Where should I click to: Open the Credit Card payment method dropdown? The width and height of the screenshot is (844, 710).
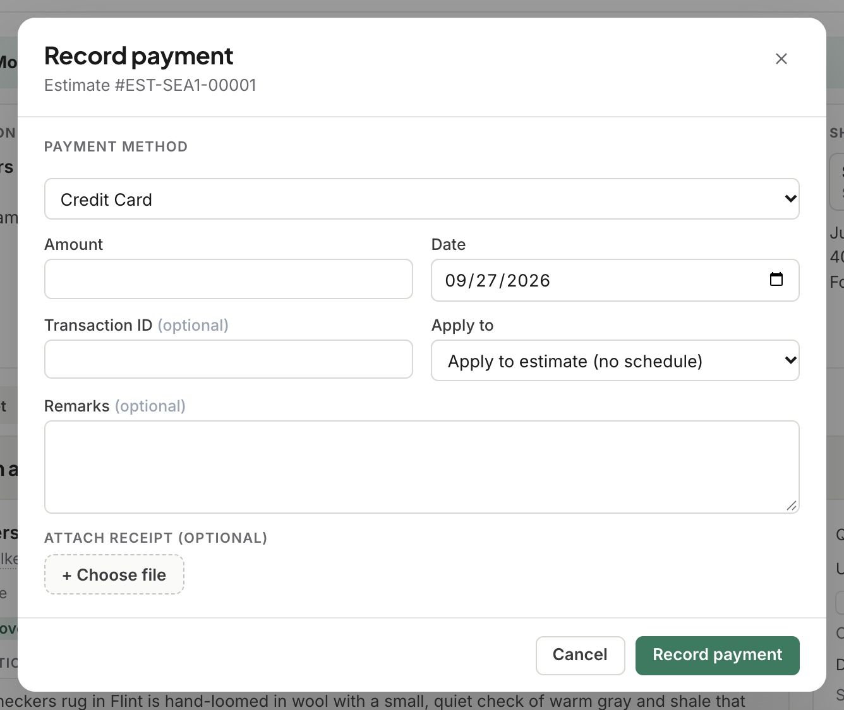[x=421, y=199]
